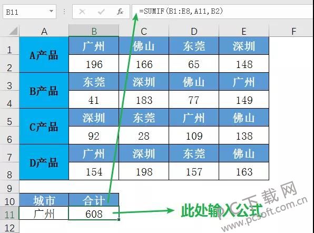The image size is (314, 233).
Task: Select cell with value 109
Action: click(x=194, y=135)
